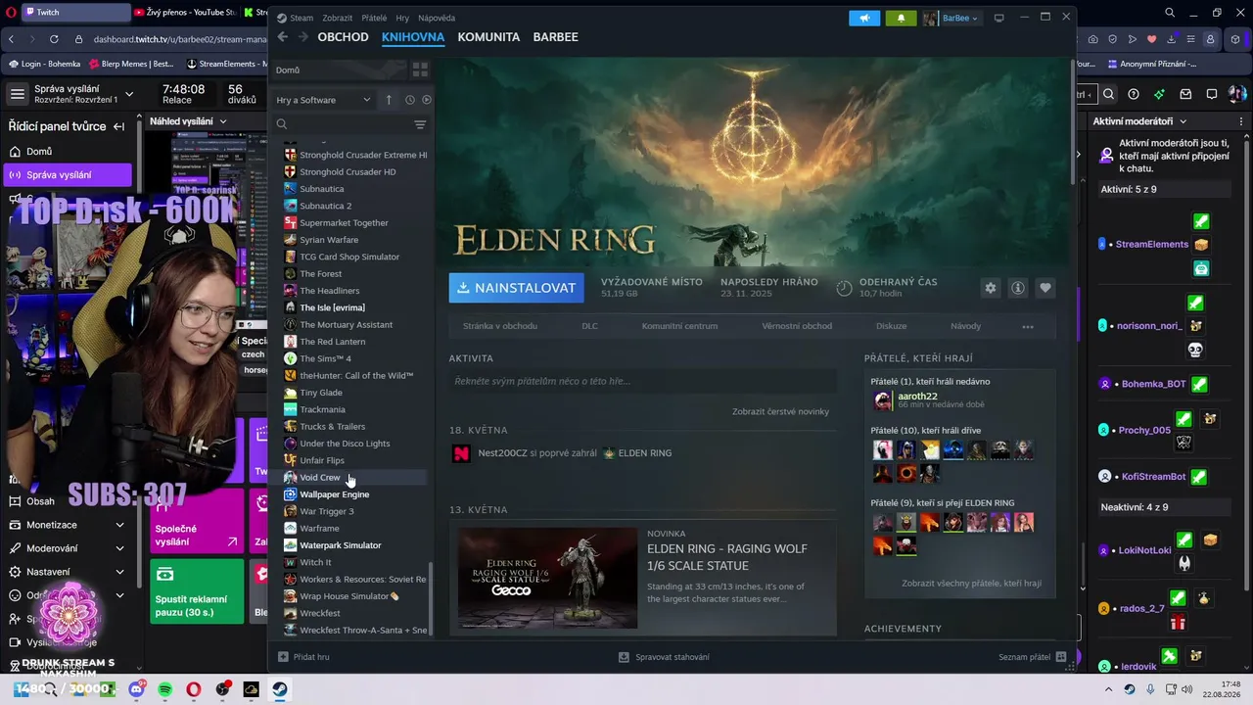Open Raging Wolf statue news thumbnail
The height and width of the screenshot is (705, 1253).
(547, 578)
